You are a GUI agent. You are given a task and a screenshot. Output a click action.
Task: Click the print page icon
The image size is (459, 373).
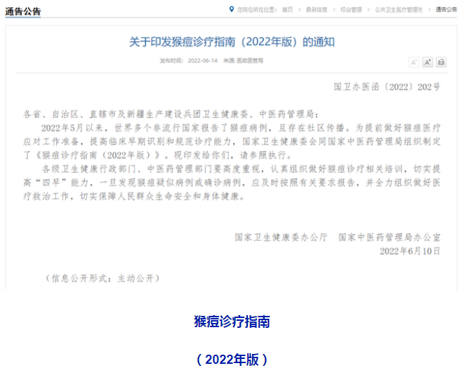pyautogui.click(x=441, y=62)
